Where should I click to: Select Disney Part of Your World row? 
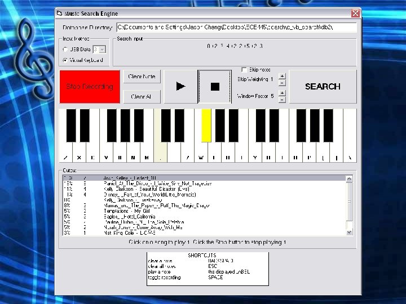pos(204,194)
